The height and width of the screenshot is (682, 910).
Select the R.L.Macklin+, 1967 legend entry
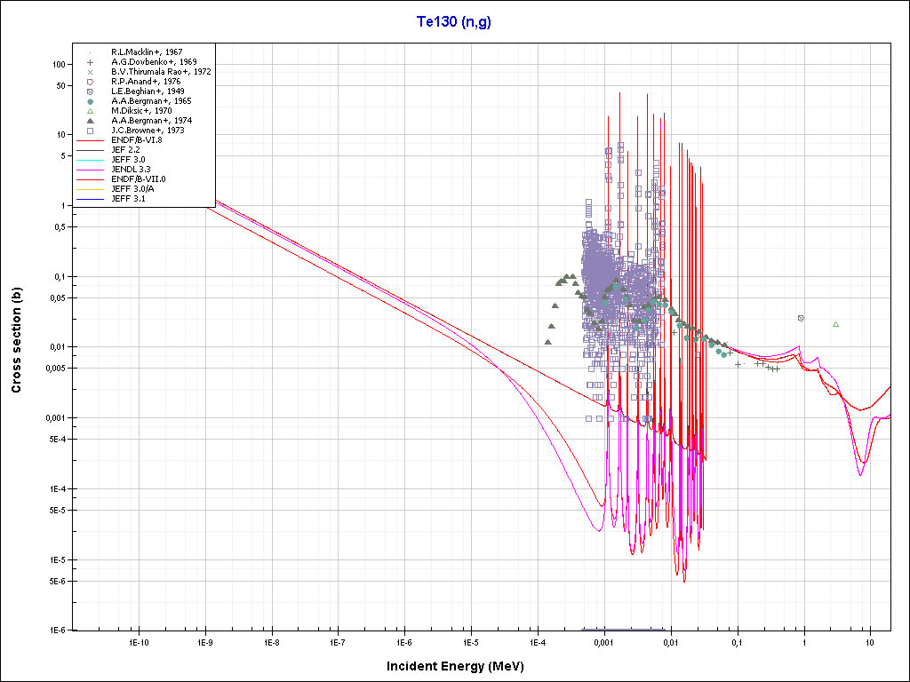click(x=148, y=52)
